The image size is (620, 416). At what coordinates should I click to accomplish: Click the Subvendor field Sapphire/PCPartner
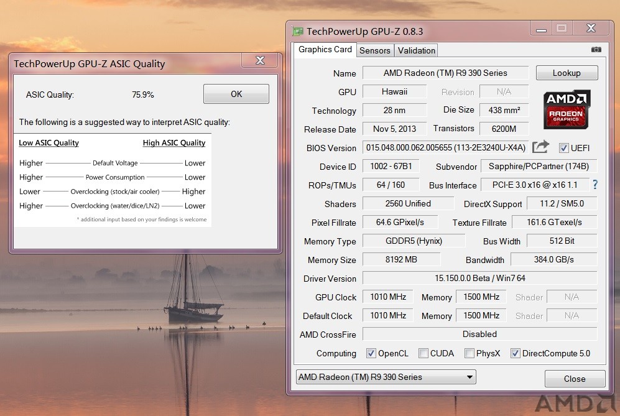point(539,166)
